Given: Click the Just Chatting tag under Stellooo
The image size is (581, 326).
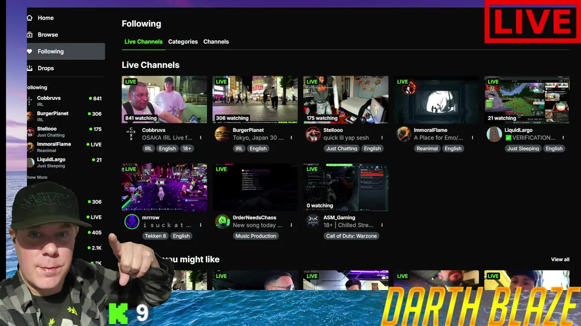Looking at the screenshot, I should click(342, 149).
